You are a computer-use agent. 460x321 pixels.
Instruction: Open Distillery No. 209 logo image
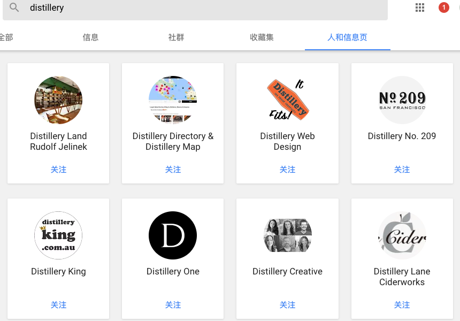point(402,100)
